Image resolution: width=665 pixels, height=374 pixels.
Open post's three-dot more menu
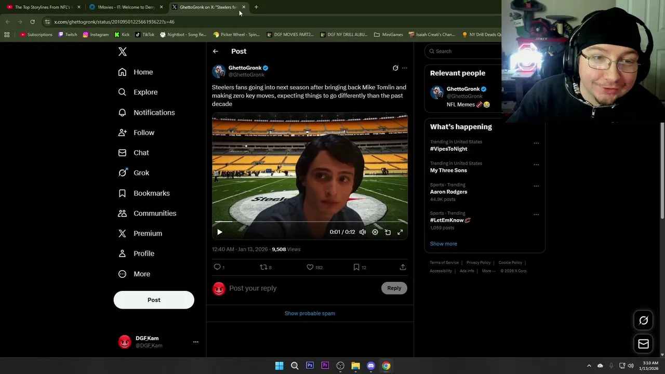pos(405,68)
